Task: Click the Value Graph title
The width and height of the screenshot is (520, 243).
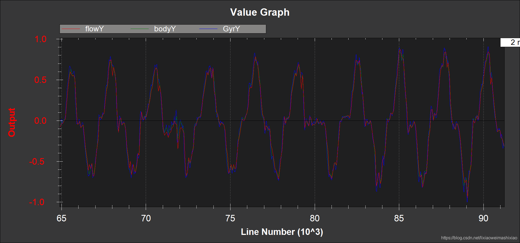Action: coord(260,12)
